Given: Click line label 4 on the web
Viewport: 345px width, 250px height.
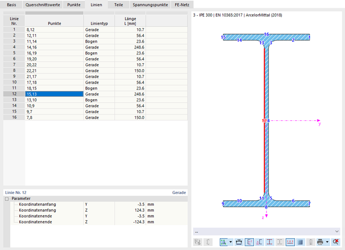Looking at the screenshot, I should [268, 121].
